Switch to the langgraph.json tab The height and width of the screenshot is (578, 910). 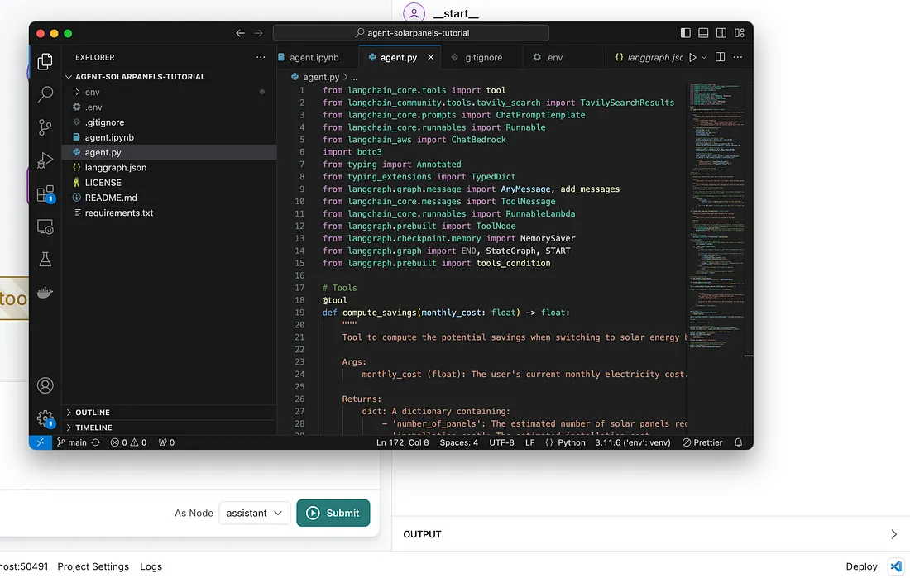pyautogui.click(x=649, y=57)
